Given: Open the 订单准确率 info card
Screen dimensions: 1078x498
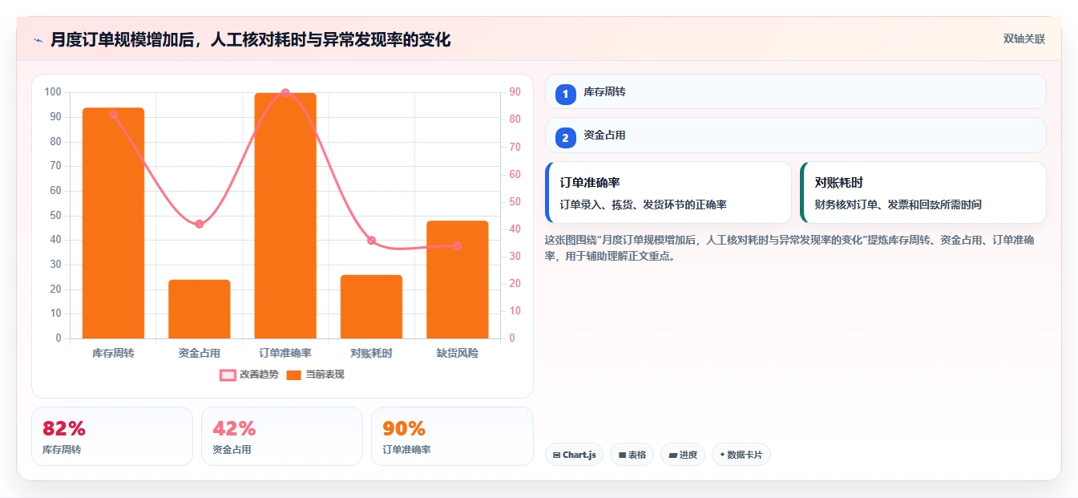Looking at the screenshot, I should click(x=668, y=192).
